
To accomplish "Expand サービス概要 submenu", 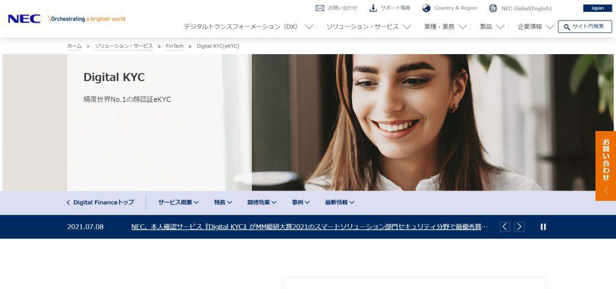I will click(178, 202).
